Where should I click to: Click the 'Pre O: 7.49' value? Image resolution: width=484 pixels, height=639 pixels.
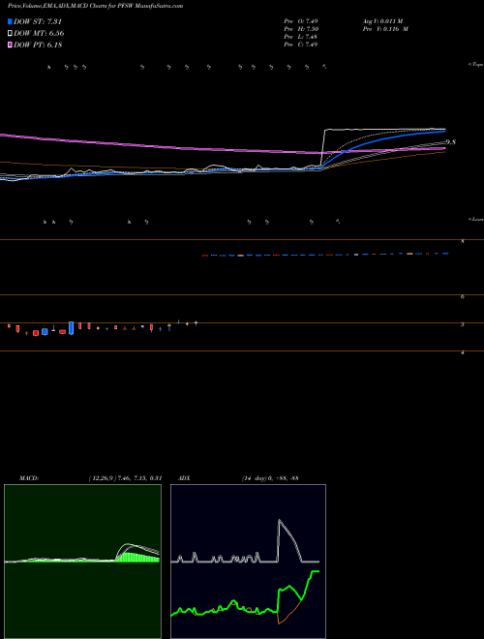301,20
